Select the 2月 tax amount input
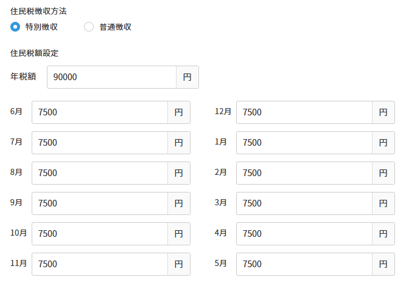The height and width of the screenshot is (283, 406). pos(304,173)
